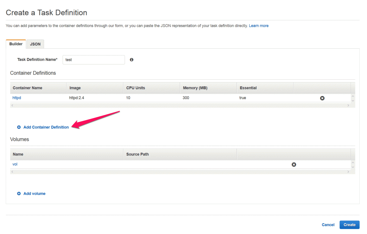This screenshot has height=234, width=367.
Task: Click the Memory (MB) column header
Action: (208, 88)
